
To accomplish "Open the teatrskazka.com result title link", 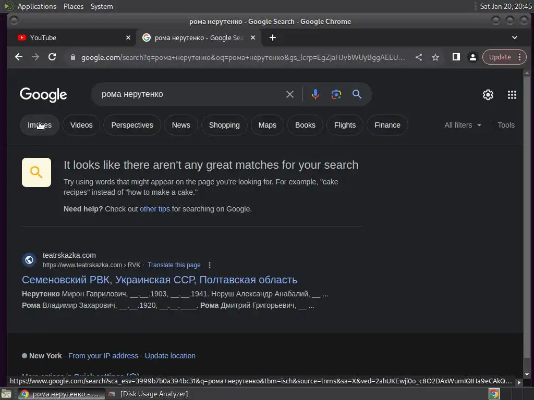I will point(160,280).
